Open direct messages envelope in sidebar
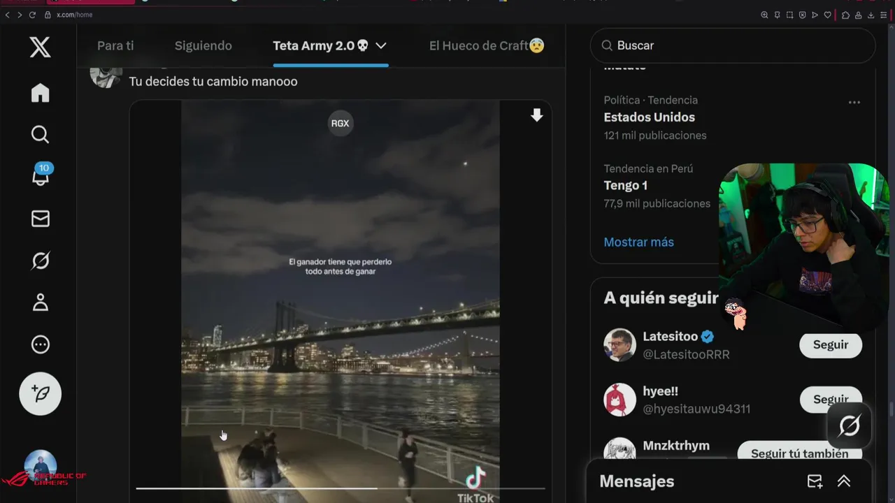 tap(40, 219)
